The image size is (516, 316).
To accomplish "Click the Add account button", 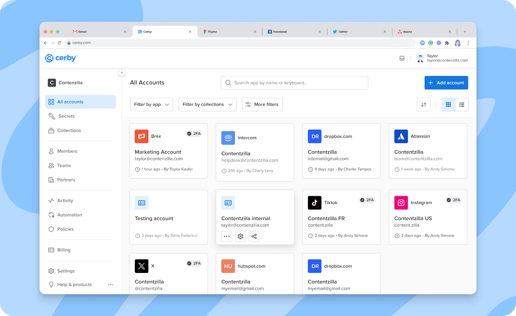I will 446,83.
